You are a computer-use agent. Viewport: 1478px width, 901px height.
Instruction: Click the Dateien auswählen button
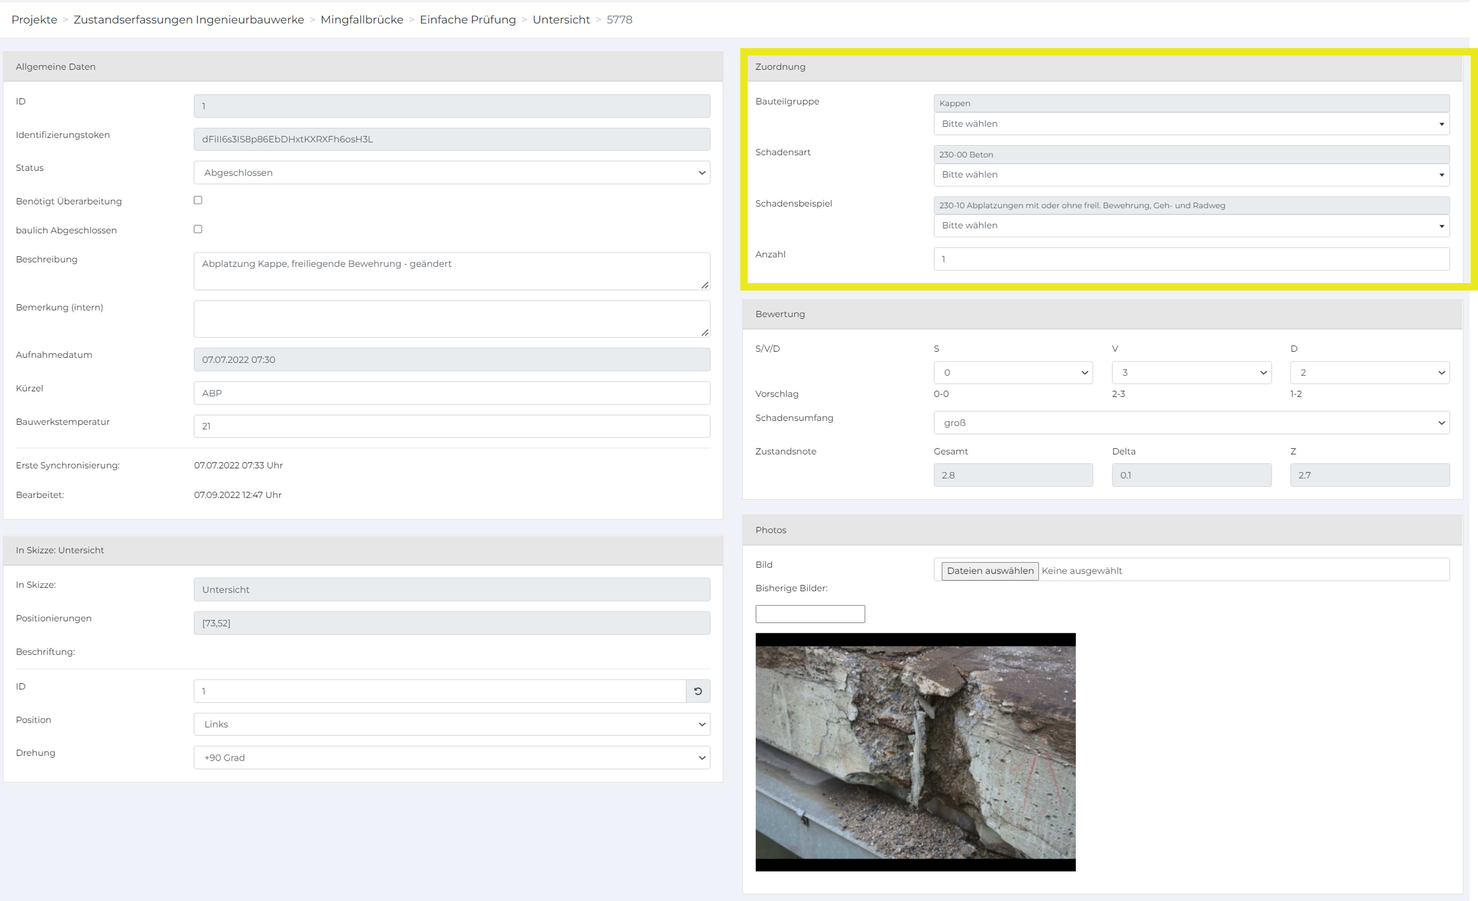point(990,571)
